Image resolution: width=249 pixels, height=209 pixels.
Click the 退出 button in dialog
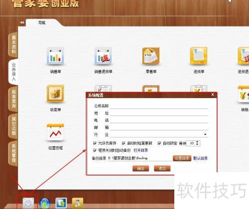click(x=162, y=169)
